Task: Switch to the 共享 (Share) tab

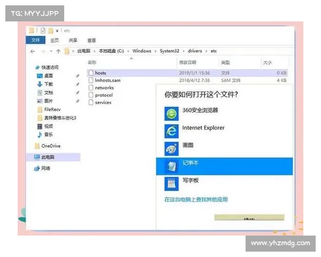Action: click(73, 40)
